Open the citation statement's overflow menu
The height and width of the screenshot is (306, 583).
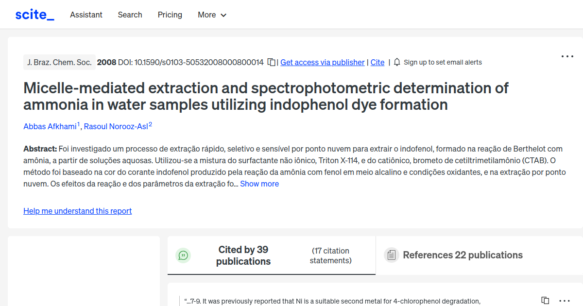coord(564,300)
